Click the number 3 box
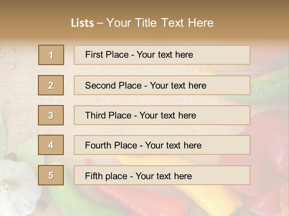 click(x=51, y=115)
